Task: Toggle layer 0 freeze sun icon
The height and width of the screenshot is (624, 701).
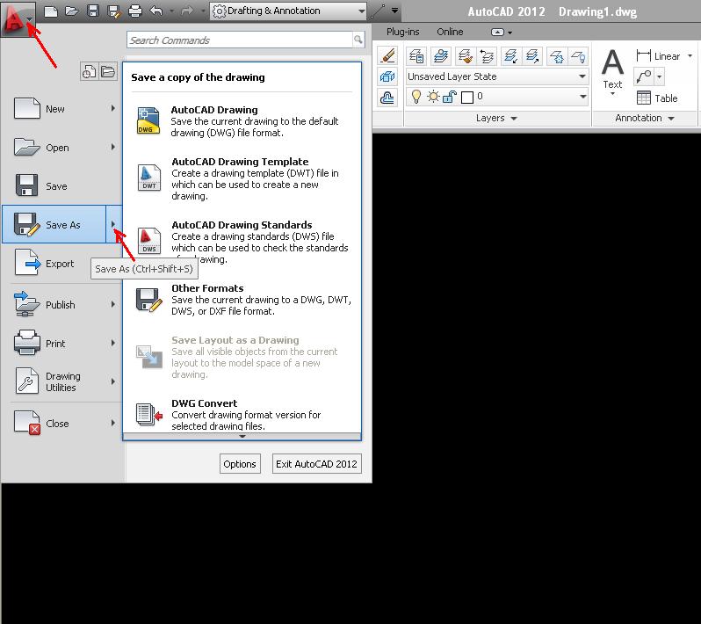Action: click(433, 96)
